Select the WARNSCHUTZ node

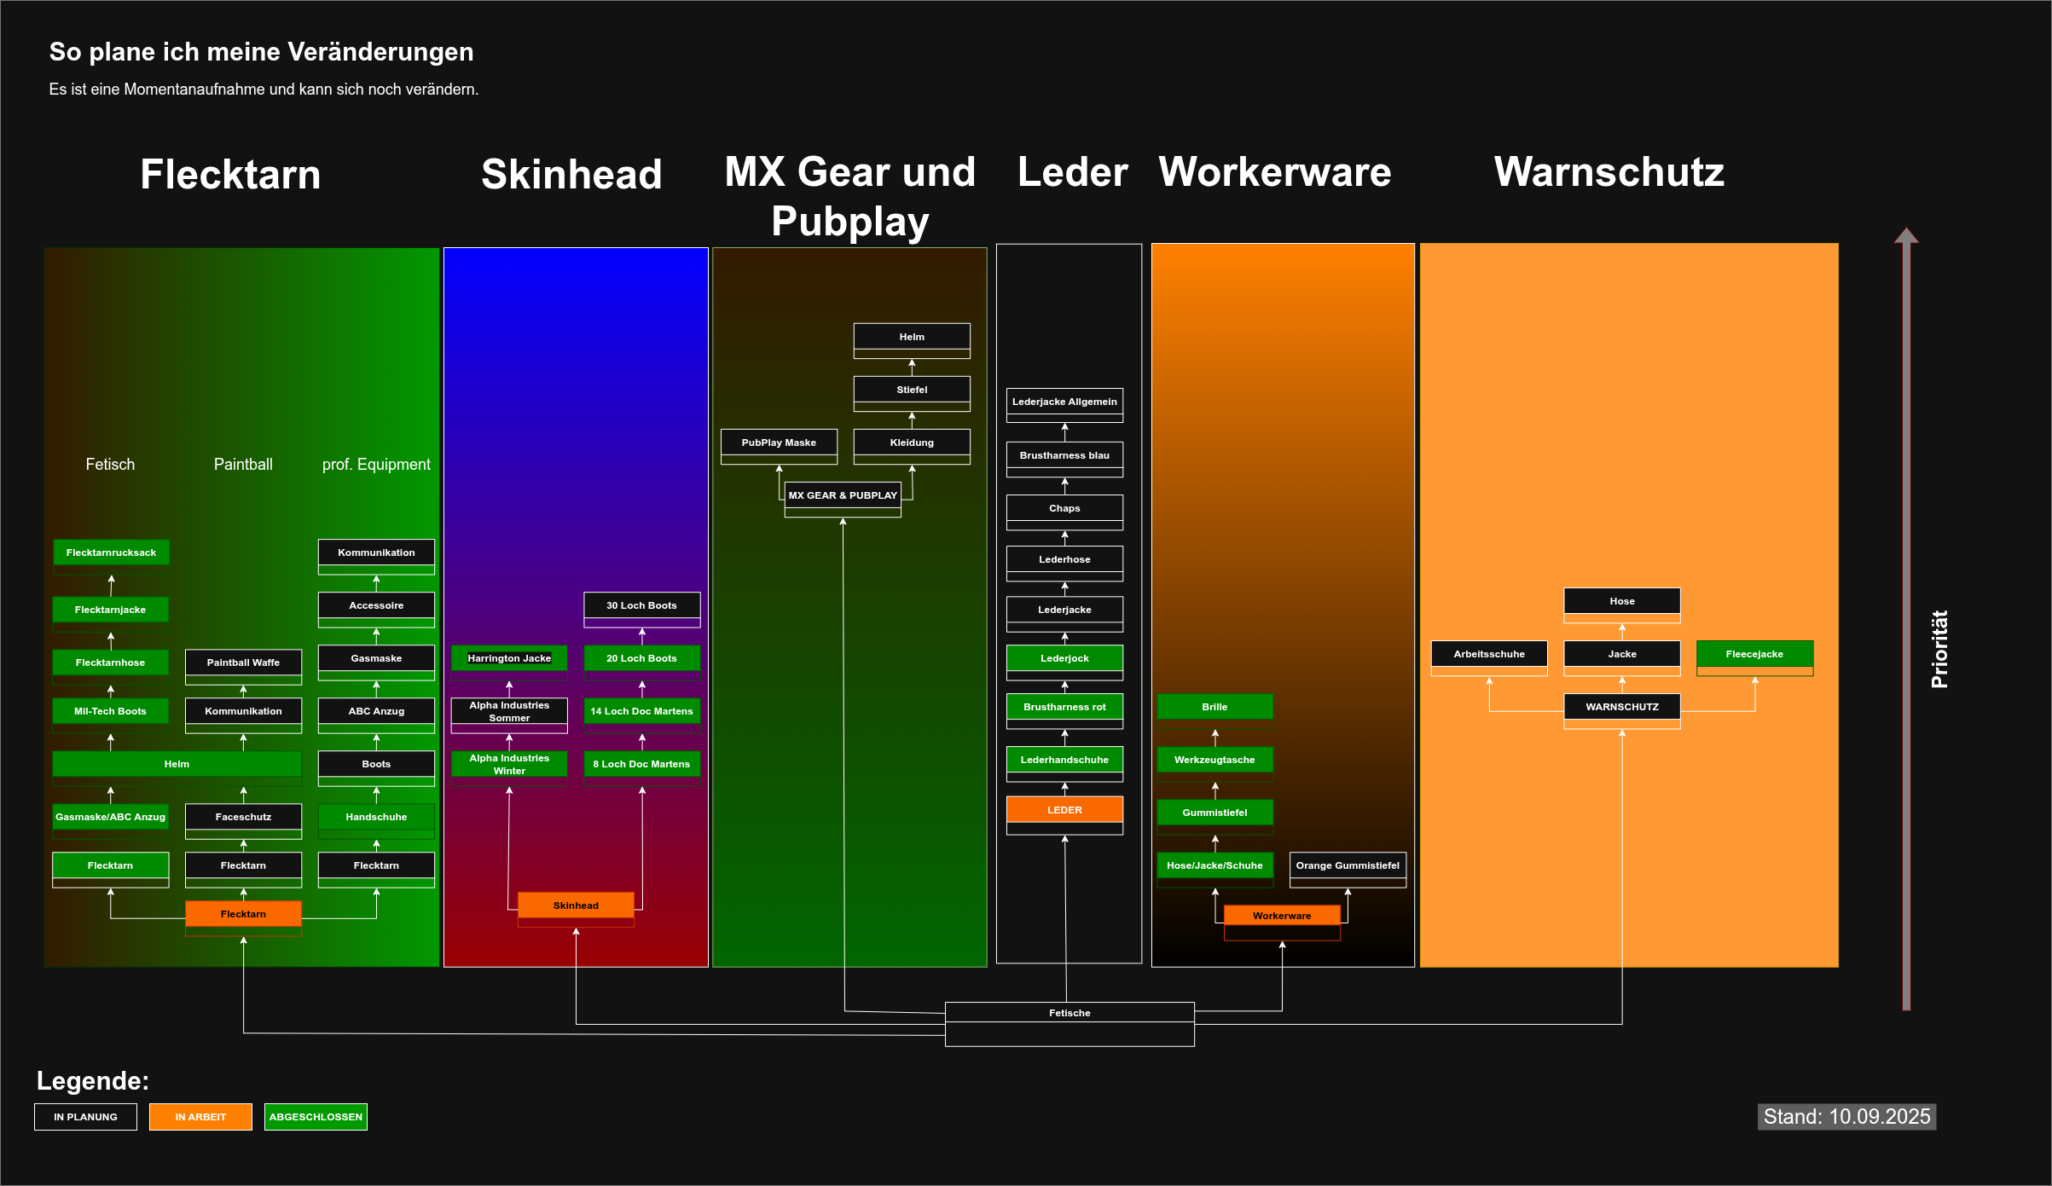coord(1621,707)
